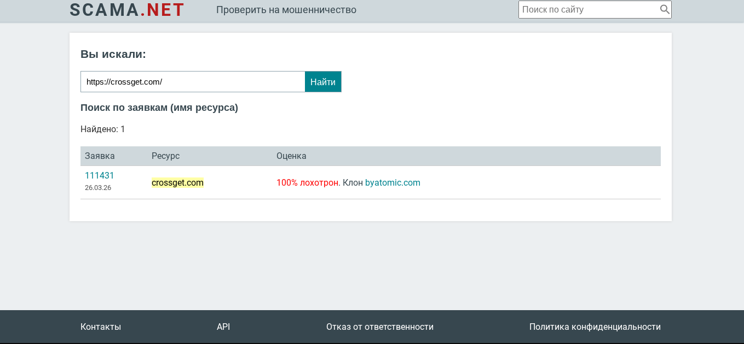Click inside the Поиск по сайту field
744x344 pixels.
click(586, 9)
